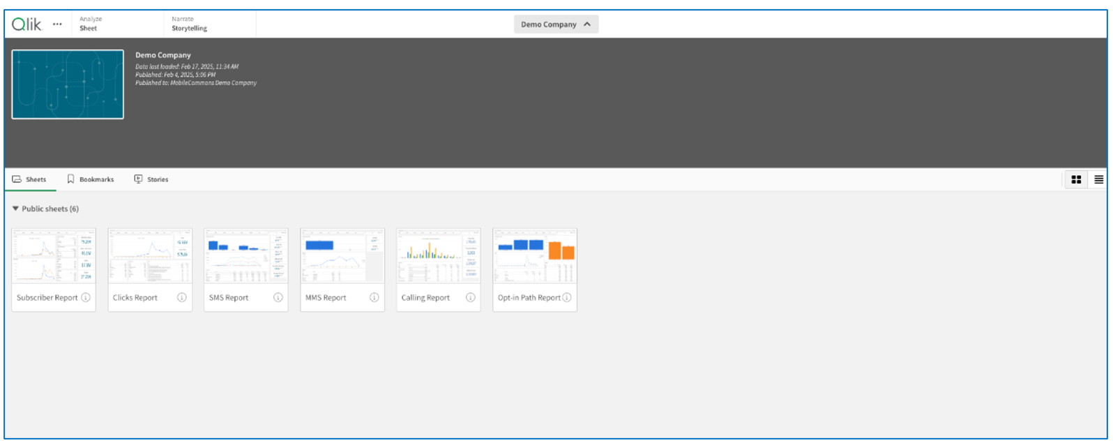This screenshot has width=1113, height=443.
Task: Show info for MMS Report
Action: coord(374,297)
